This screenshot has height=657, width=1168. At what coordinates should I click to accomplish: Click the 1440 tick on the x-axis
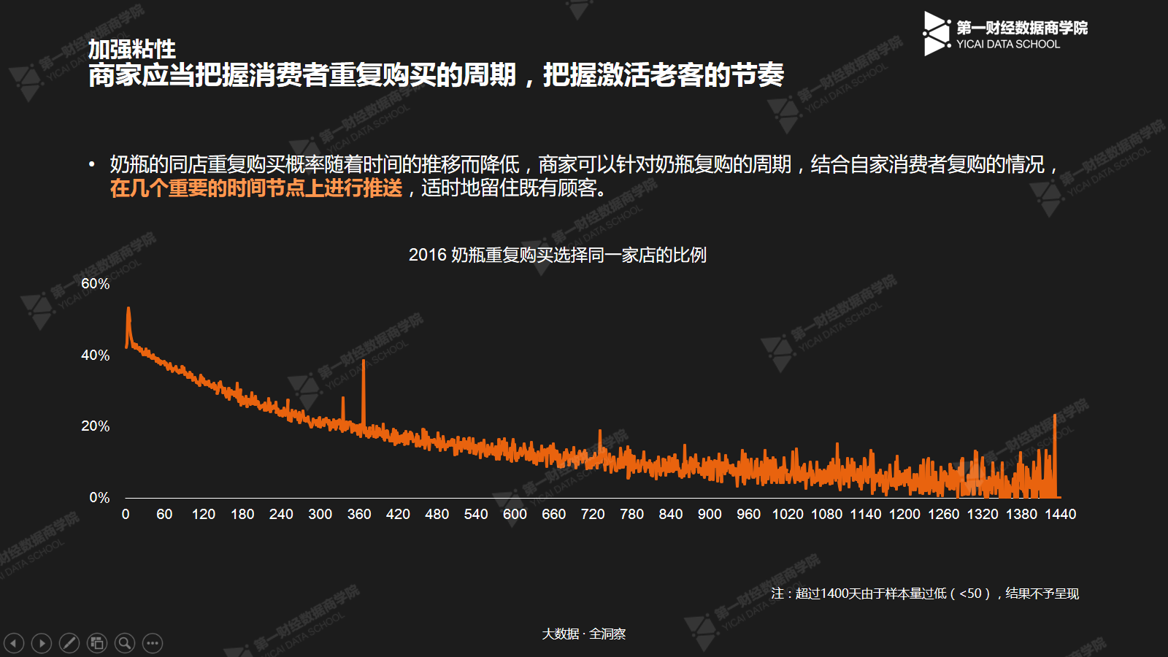tap(1060, 515)
